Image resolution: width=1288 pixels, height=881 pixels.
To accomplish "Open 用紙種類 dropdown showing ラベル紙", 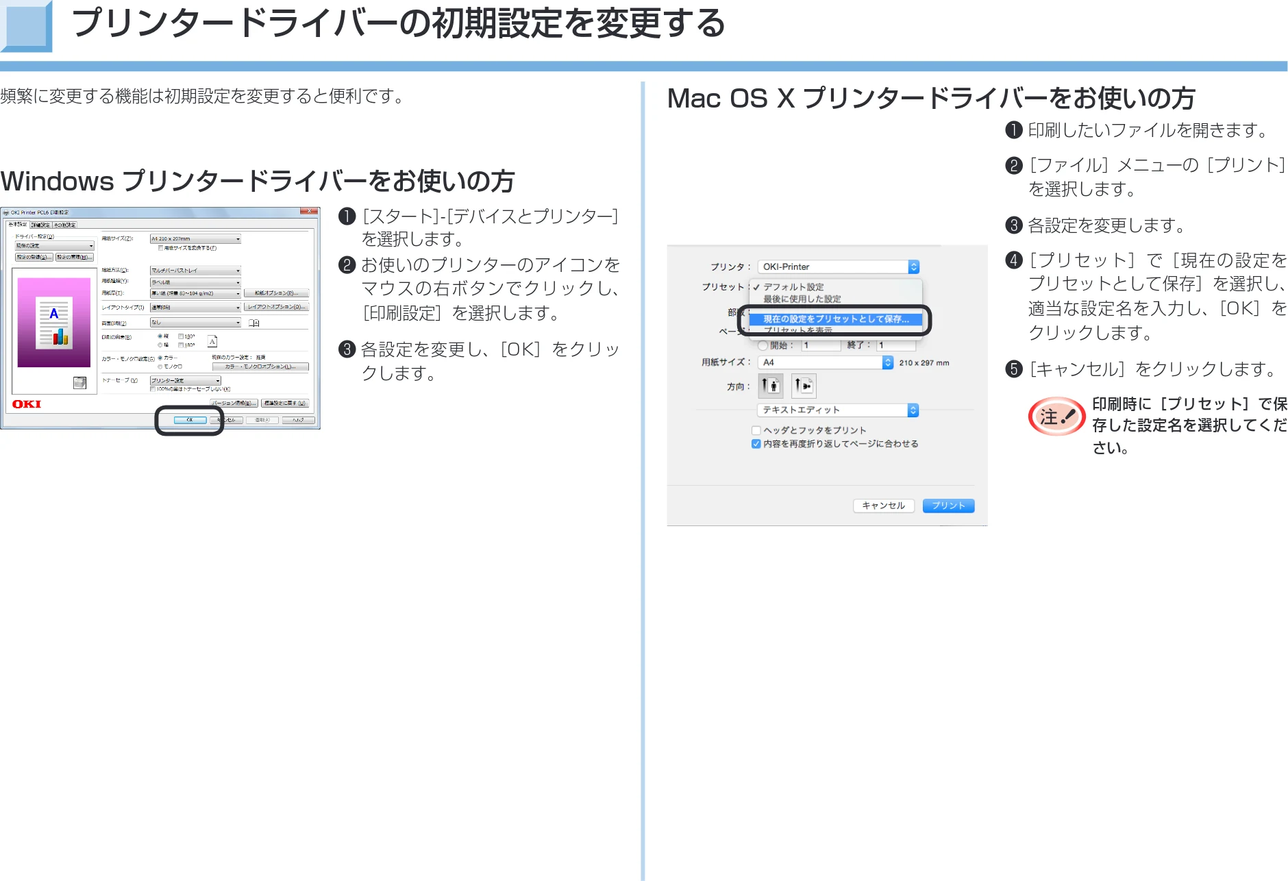I will click(195, 282).
